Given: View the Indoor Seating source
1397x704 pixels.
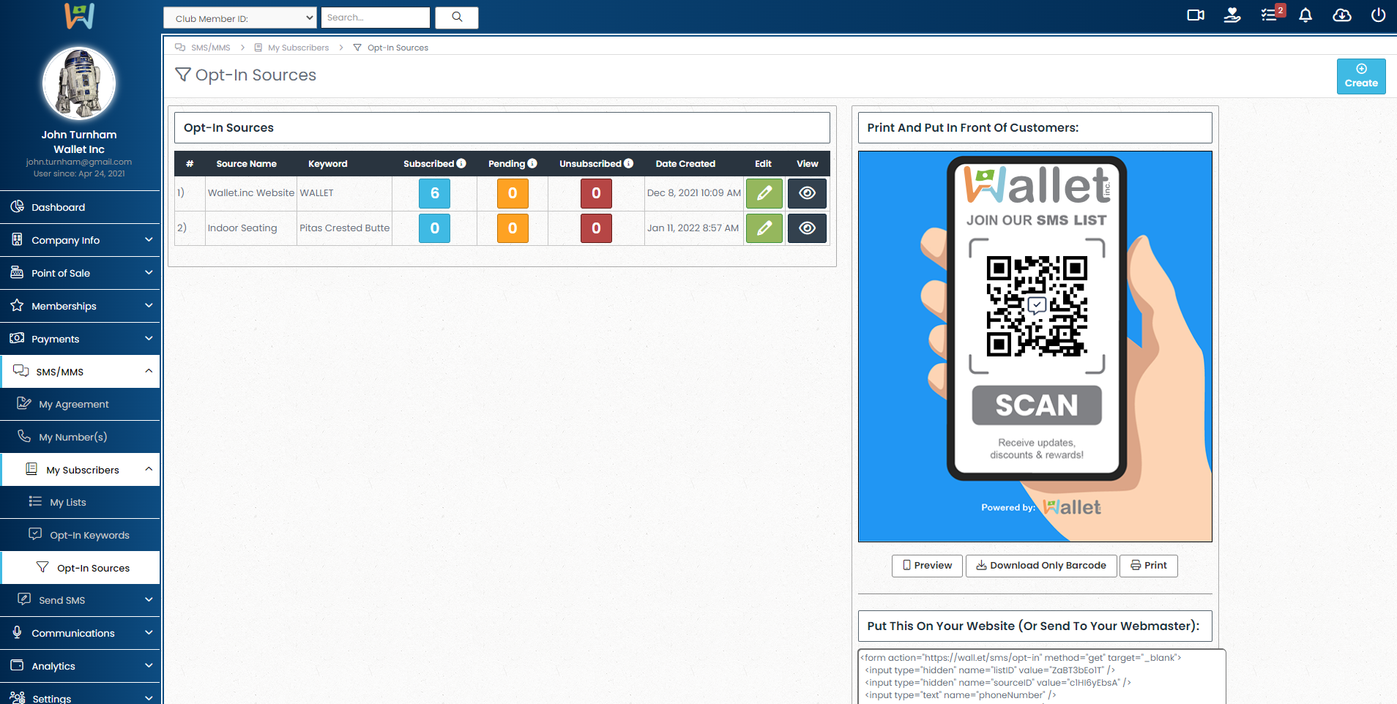Looking at the screenshot, I should click(807, 228).
